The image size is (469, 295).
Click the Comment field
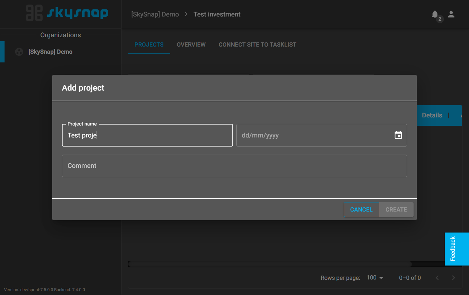pos(234,166)
